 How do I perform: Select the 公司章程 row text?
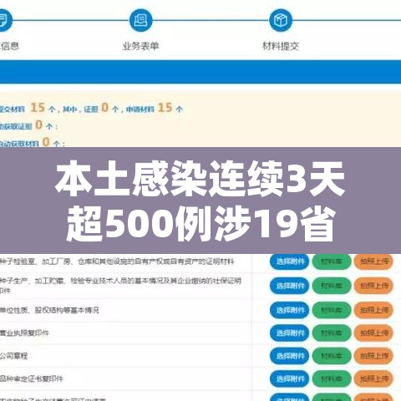point(14,356)
